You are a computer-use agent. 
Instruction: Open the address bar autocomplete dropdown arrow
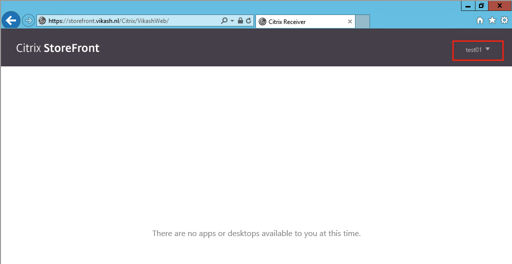tap(232, 21)
